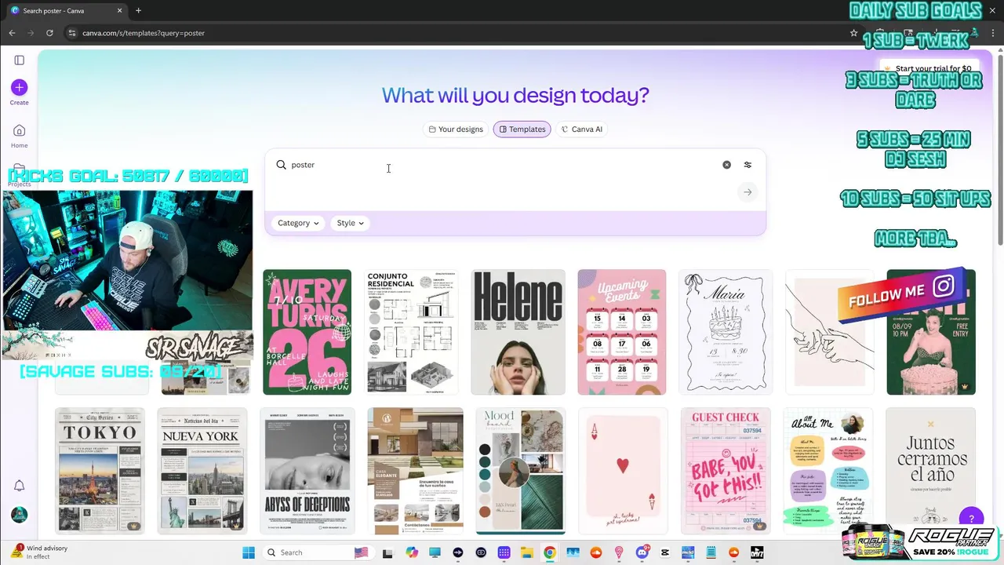Open the Mood board template
1004x565 pixels.
[x=520, y=471]
